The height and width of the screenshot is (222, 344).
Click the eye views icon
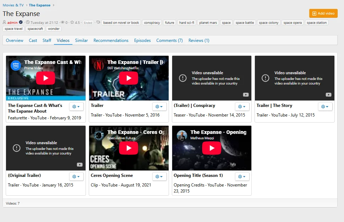(x=62, y=22)
